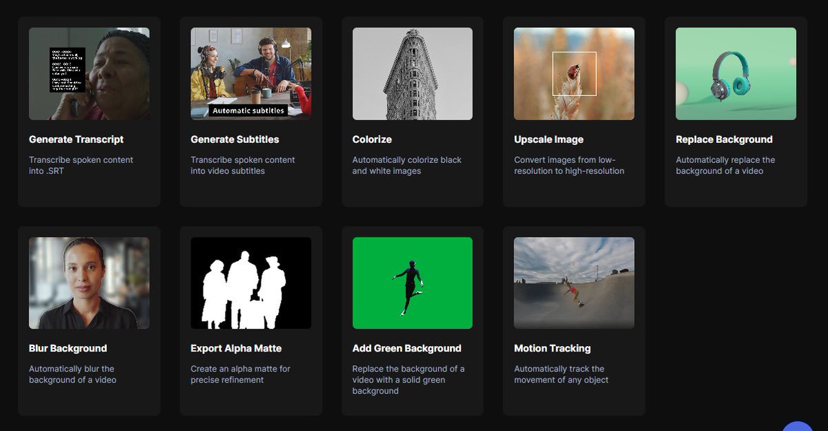Select the "Add Green Background" title
The image size is (828, 431).
tap(406, 349)
